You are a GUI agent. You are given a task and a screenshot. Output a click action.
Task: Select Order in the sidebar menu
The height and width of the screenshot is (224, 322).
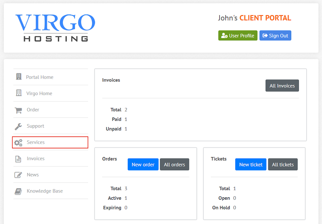[51, 110]
